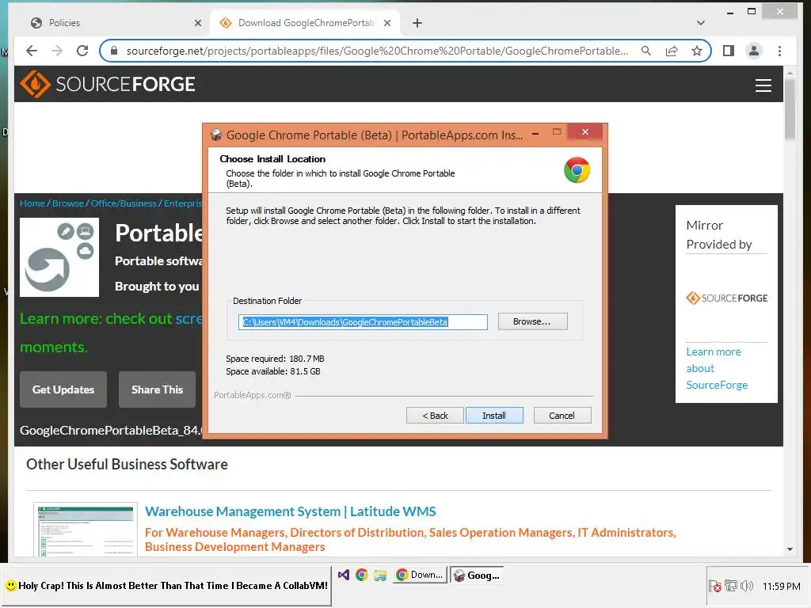Open Visual Studio from the taskbar
The image size is (811, 608).
click(344, 575)
